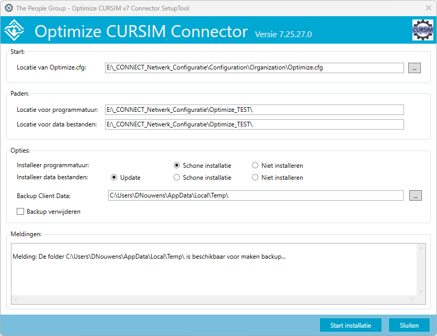Click the 'Locatie van Optimize.cfg:' label
Viewport: 437px width, 336px height.
click(x=52, y=67)
